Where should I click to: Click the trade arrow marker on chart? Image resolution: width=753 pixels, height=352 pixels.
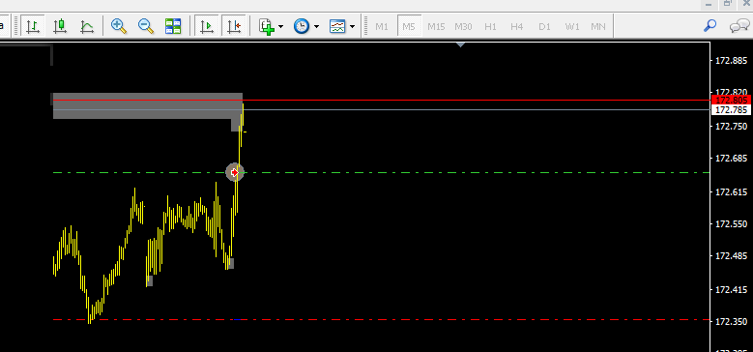click(235, 172)
